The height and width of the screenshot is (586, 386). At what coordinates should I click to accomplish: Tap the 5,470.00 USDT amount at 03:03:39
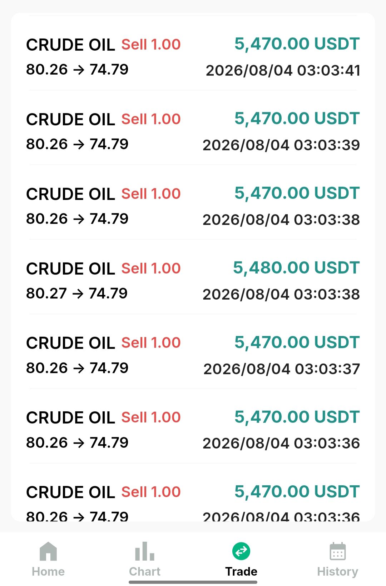[x=297, y=119]
